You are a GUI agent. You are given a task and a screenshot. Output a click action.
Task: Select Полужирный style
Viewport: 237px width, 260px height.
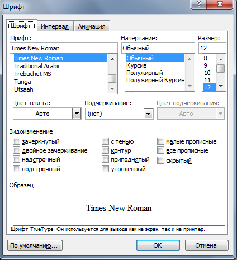tap(155, 73)
